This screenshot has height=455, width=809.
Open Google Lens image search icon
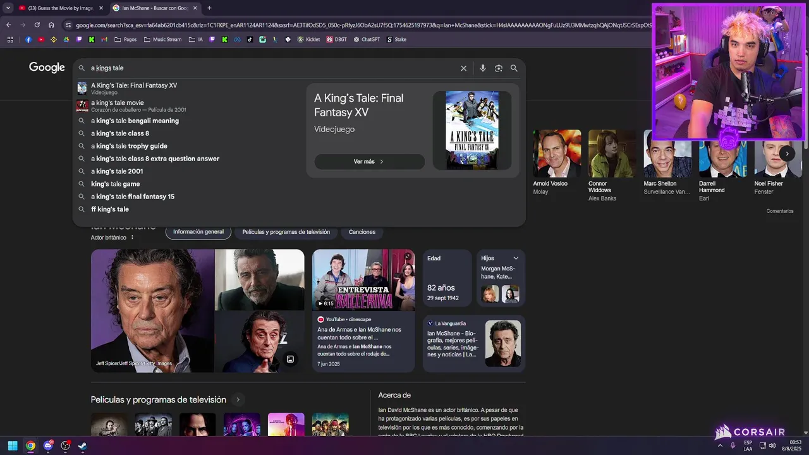499,68
